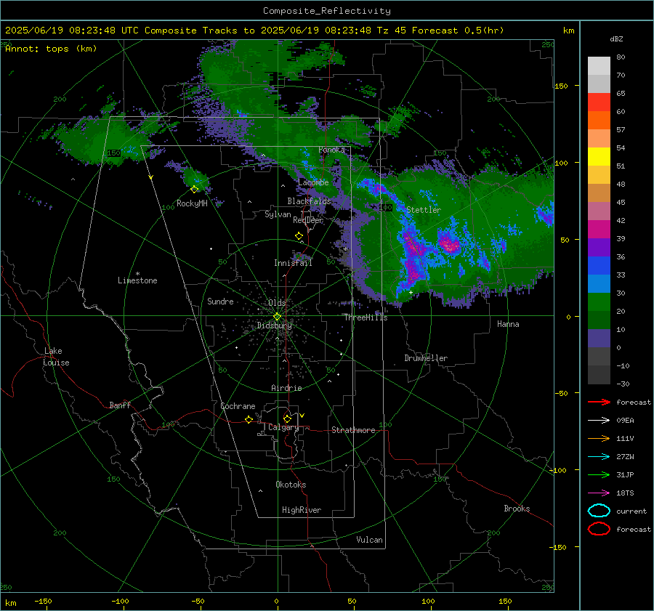Select the white 09EA arrow legend entry
Viewport: 654px width, 611px height.
(x=599, y=421)
